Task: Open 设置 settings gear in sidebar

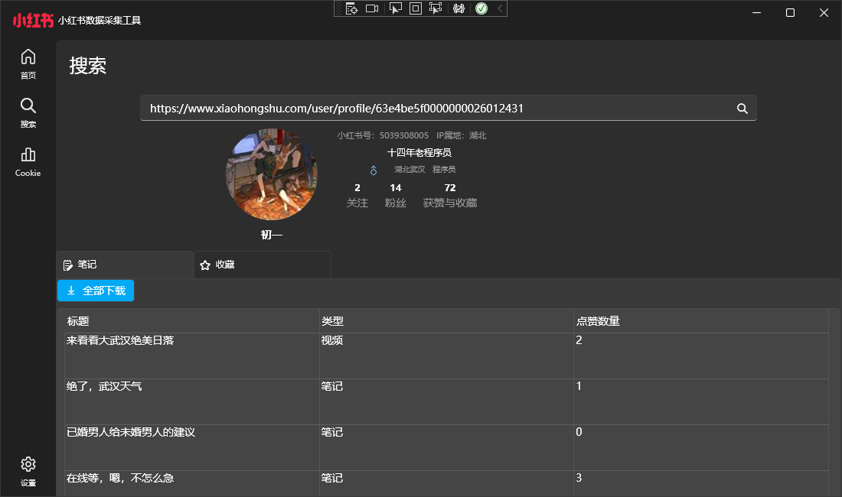Action: coord(28,471)
